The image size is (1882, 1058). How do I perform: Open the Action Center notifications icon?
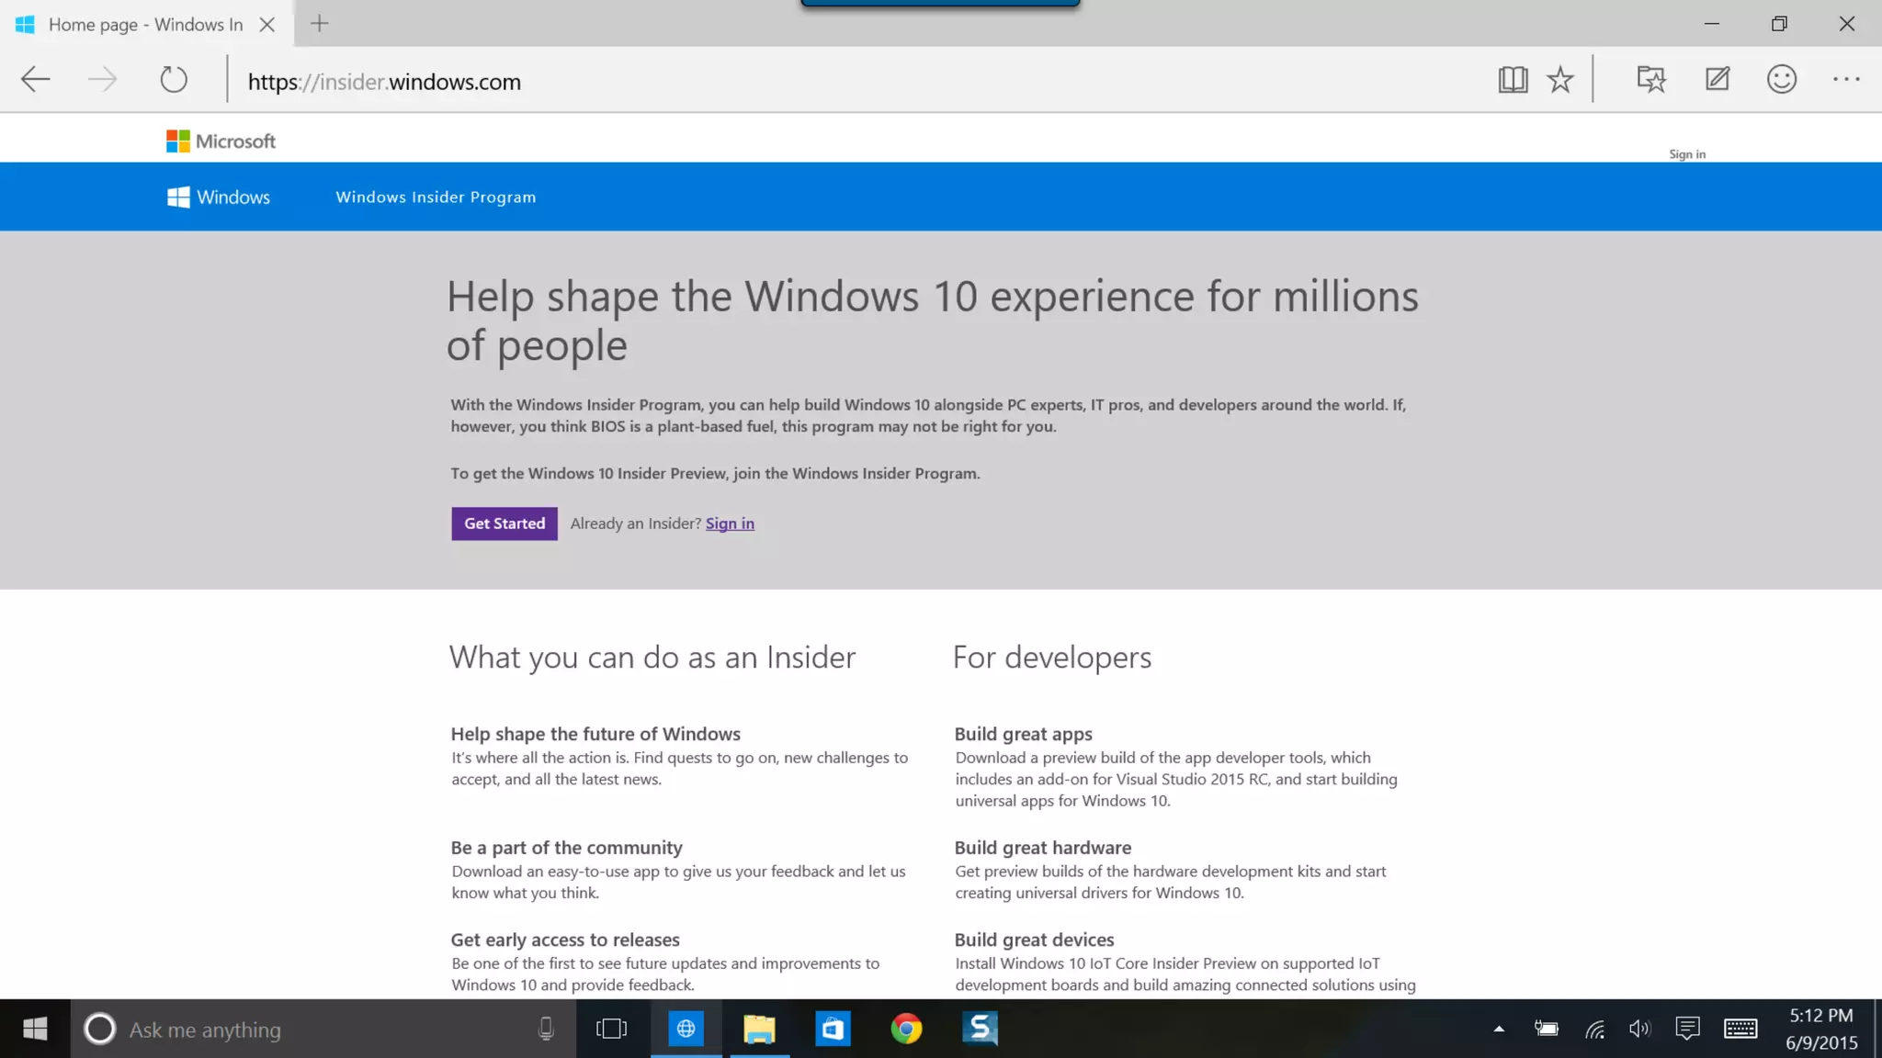click(1687, 1029)
